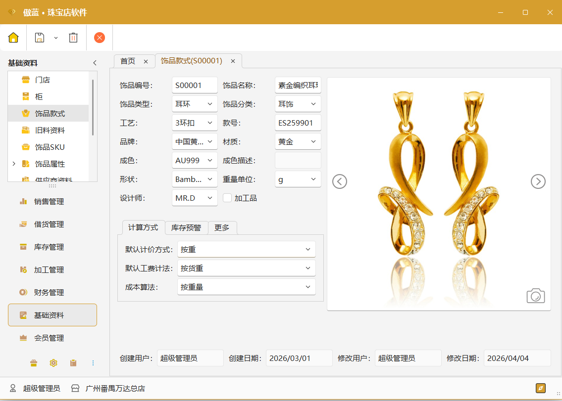Screen dimensions: 562x401
Task: Switch to 饰品款式(S00001) tab
Action: [x=192, y=61]
